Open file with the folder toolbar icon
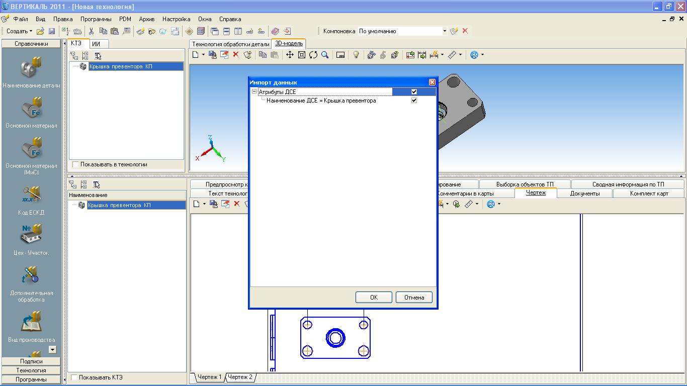Screen dimensions: 687x386 (x=41, y=31)
